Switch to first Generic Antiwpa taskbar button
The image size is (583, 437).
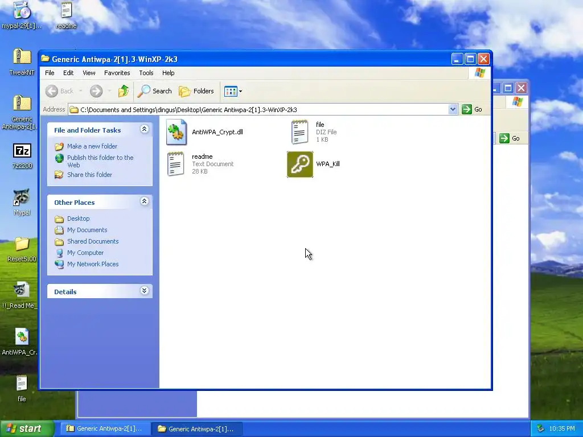[105, 428]
